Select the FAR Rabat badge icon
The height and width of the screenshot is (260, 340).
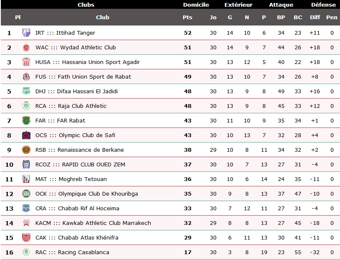26,120
